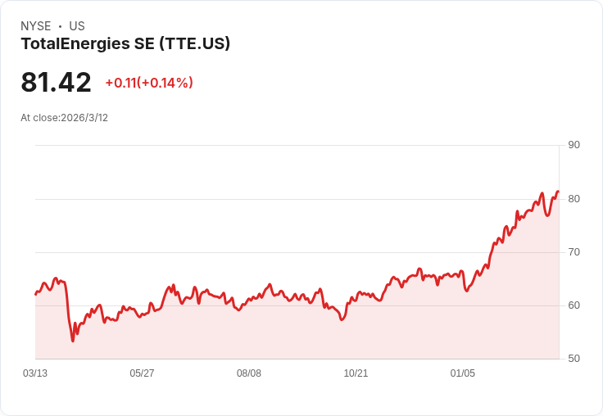
Task: Select the latest endpoint of the price line
Action: tap(558, 192)
